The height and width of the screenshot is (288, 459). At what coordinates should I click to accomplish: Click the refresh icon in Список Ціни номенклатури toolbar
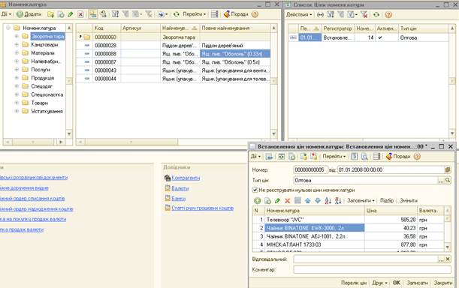(376, 14)
